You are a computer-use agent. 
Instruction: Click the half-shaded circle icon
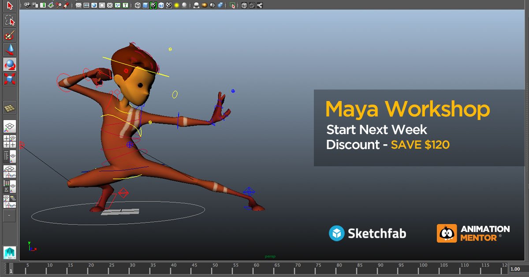click(212, 5)
